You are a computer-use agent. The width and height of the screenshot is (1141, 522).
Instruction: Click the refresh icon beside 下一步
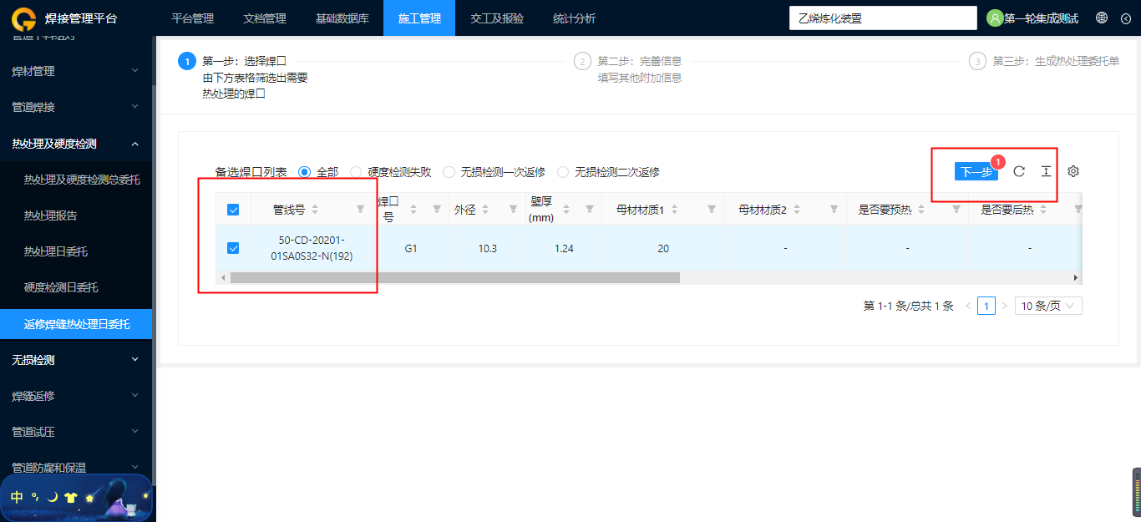coord(1019,171)
